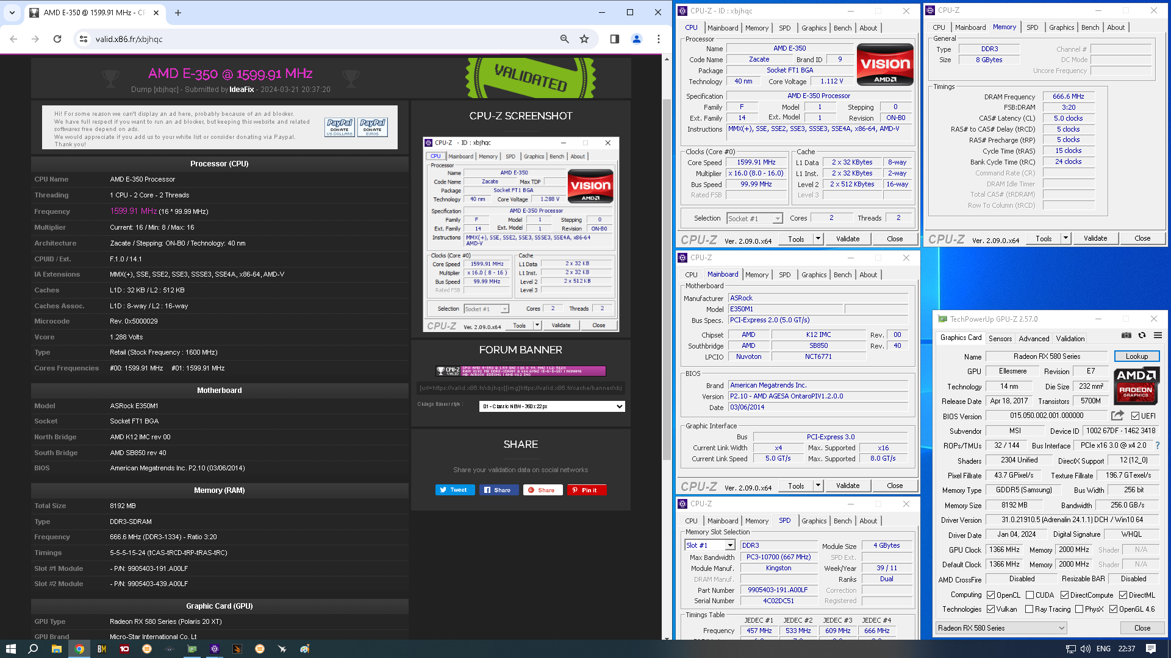Click the GPU-Z refresh icon
This screenshot has height=658, width=1171.
1142,335
